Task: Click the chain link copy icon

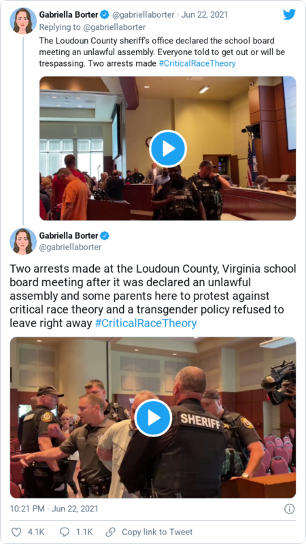Action: tap(110, 532)
